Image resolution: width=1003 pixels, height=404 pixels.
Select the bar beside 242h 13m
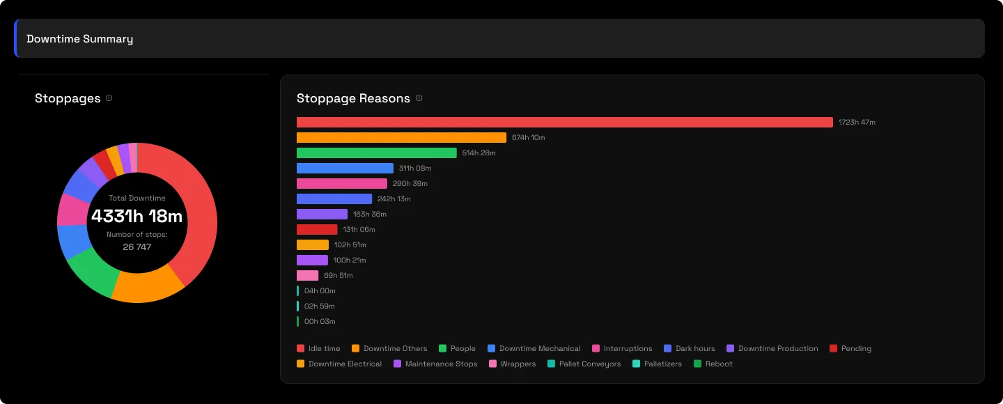pos(334,199)
